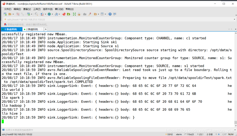Click SSH2 indicator in status bar
Image resolution: width=237 pixels, height=136 pixels.
(x=169, y=134)
